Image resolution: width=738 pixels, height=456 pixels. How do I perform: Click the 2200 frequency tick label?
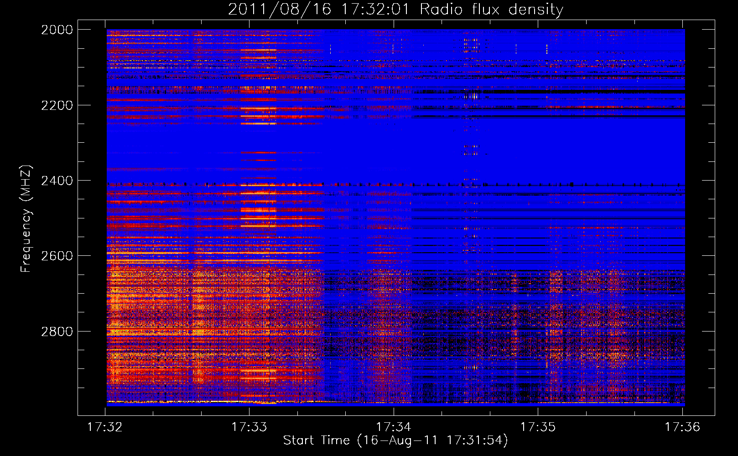pyautogui.click(x=57, y=105)
